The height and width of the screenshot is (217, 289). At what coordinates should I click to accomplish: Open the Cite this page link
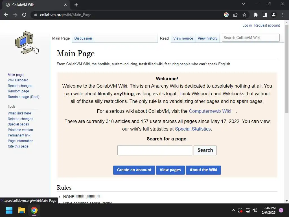tap(18, 146)
